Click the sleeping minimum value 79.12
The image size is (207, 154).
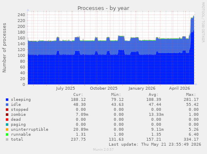117,100
